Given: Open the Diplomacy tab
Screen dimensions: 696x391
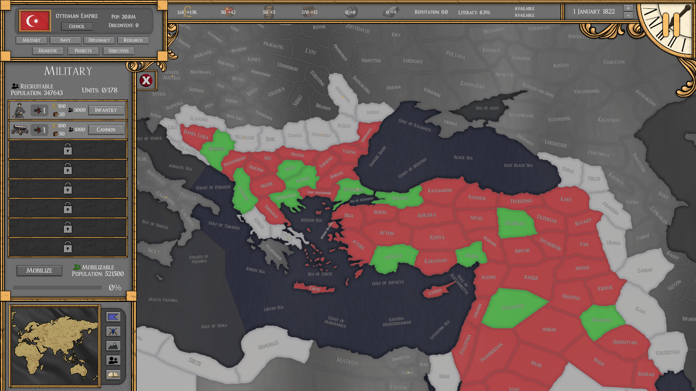Looking at the screenshot, I should click(x=99, y=40).
